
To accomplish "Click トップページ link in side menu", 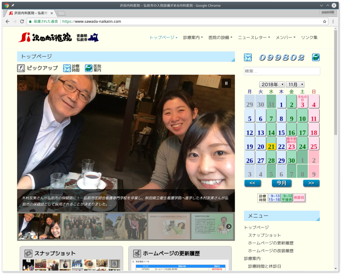I will pyautogui.click(x=256, y=227).
